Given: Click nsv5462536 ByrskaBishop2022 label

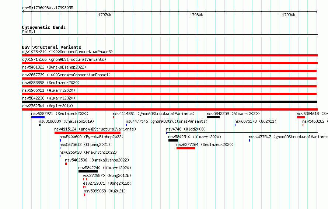Looking at the screenshot, I should pos(97,160).
